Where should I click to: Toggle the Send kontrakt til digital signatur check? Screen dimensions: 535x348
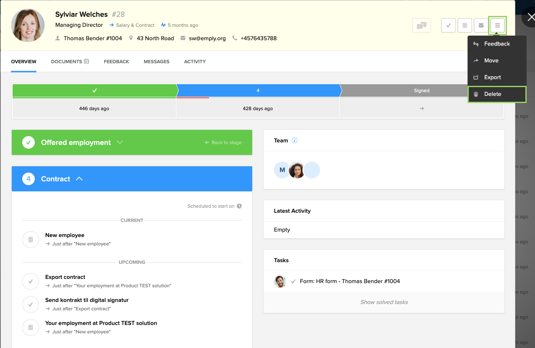pos(31,304)
